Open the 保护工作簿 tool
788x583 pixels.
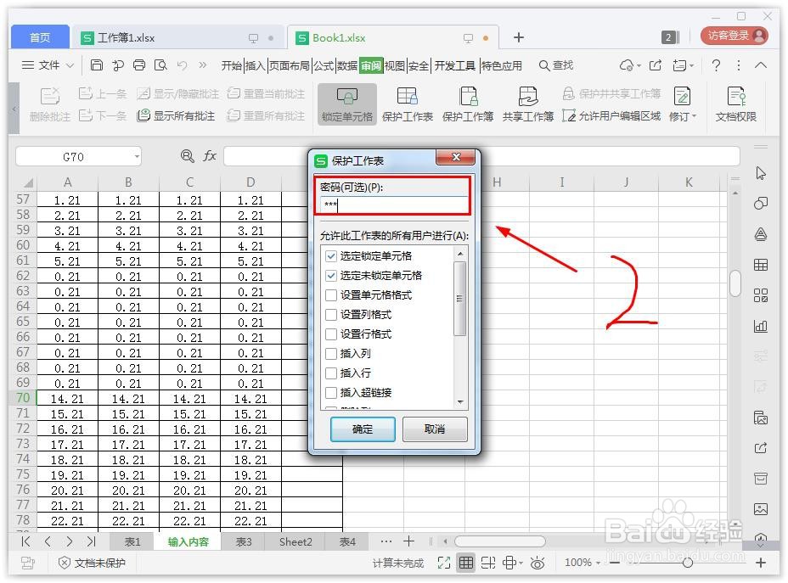pos(468,104)
